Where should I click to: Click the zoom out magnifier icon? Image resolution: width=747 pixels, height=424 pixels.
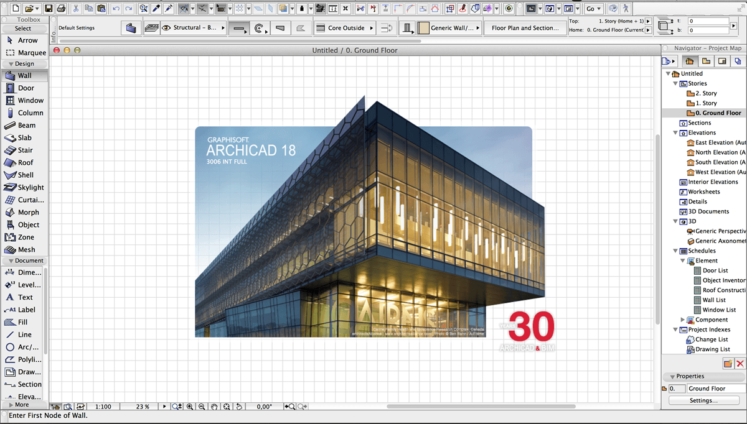[x=202, y=407]
